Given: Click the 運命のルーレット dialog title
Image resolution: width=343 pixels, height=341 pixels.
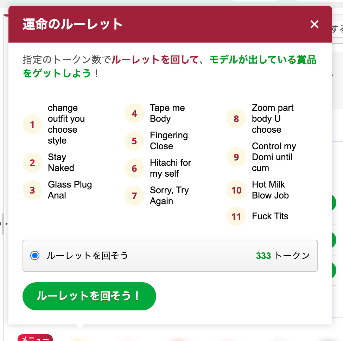Looking at the screenshot, I should click(72, 24).
